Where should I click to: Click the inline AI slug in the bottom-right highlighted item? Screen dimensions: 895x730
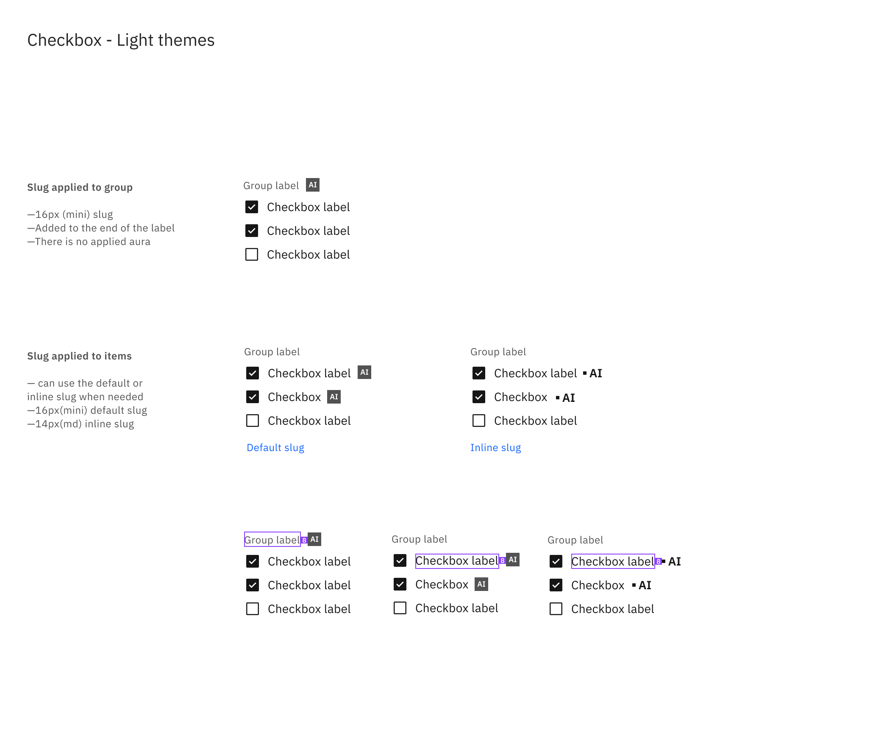(x=674, y=561)
